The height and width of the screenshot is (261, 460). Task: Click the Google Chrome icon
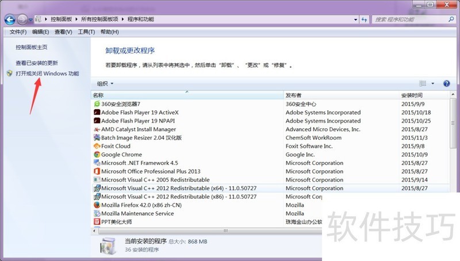pyautogui.click(x=97, y=155)
